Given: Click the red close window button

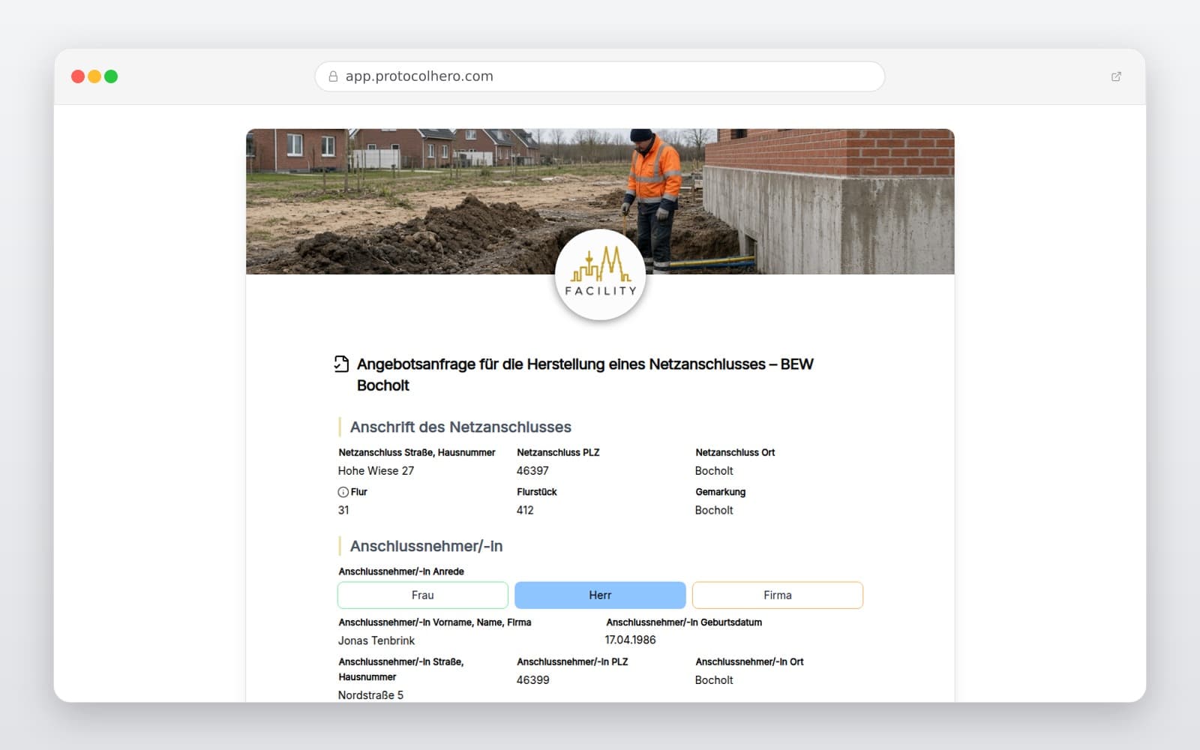Looking at the screenshot, I should coord(78,76).
